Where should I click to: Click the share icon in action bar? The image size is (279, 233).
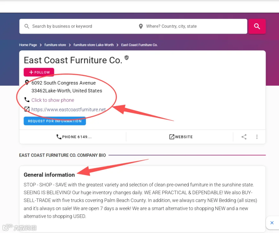[x=244, y=137]
